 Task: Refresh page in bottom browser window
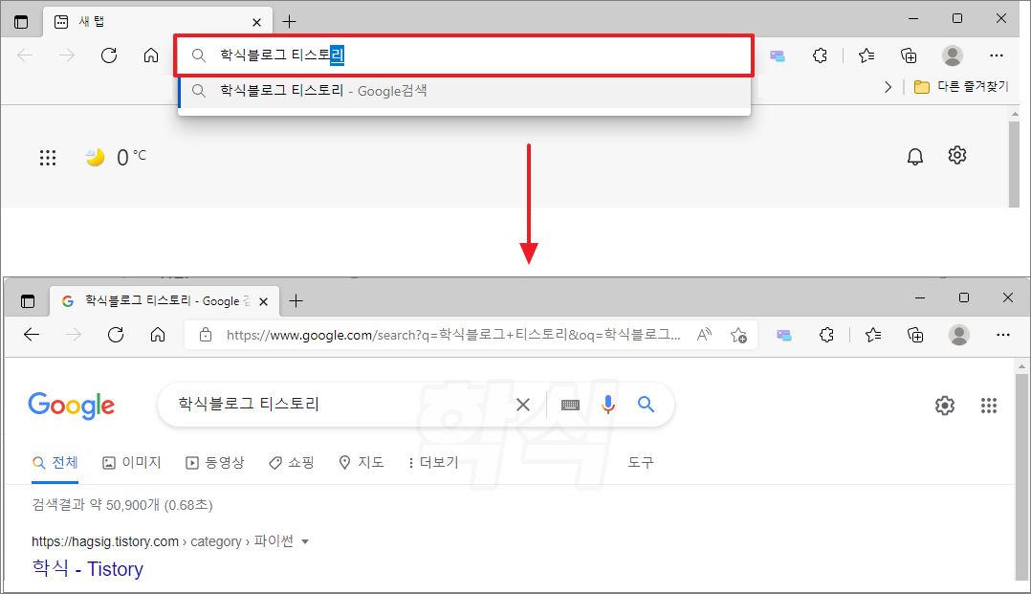coord(116,335)
